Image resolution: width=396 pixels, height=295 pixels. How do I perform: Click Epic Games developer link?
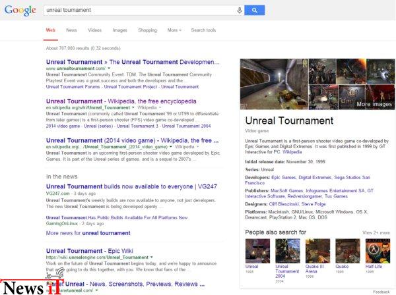tap(283, 177)
